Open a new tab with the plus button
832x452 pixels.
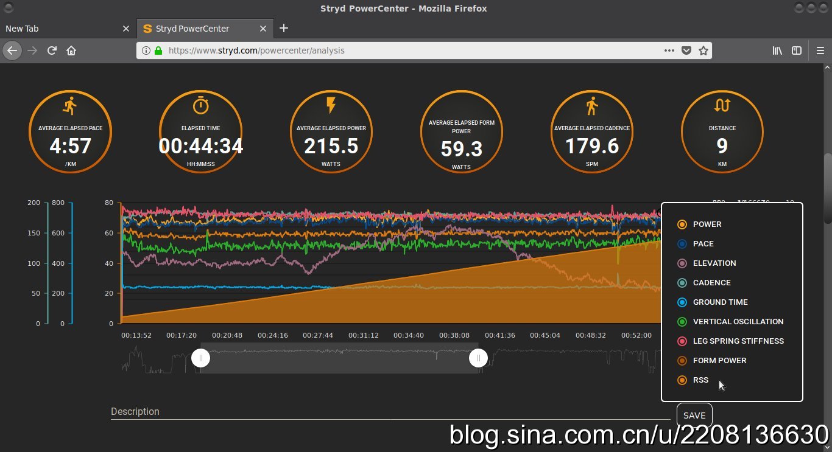[284, 28]
